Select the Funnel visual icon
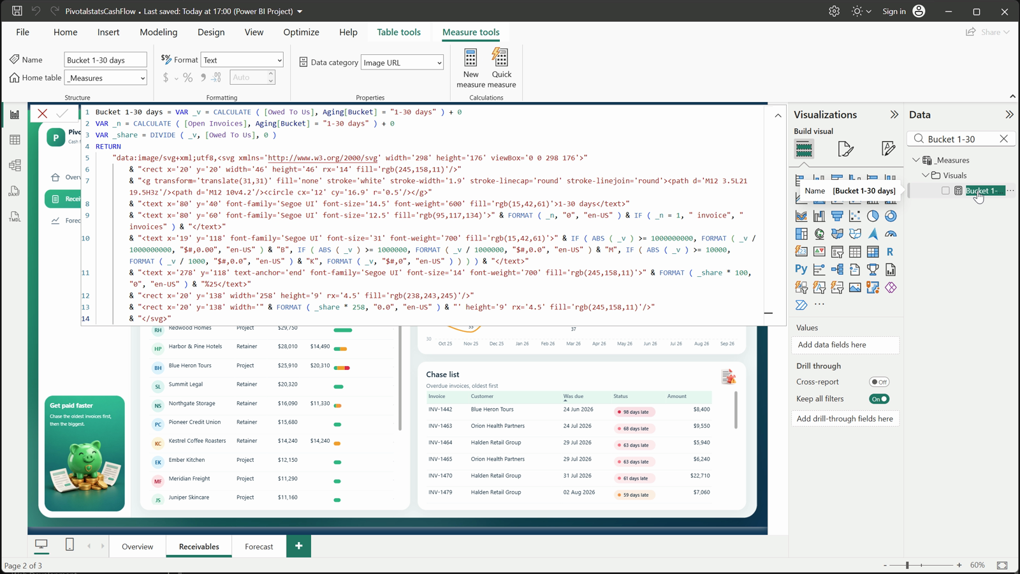Viewport: 1020px width, 574px height. click(837, 216)
